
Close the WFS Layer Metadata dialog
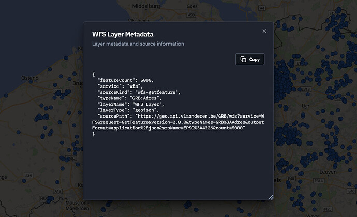(x=264, y=31)
